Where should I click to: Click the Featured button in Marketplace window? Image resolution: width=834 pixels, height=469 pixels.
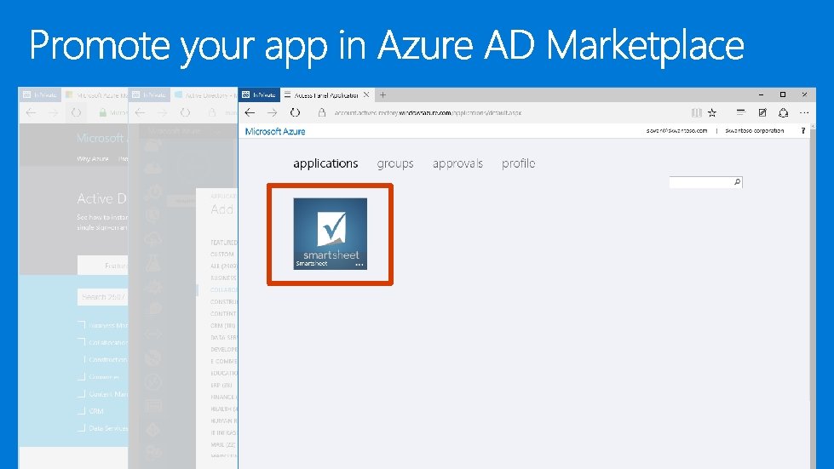click(x=103, y=265)
